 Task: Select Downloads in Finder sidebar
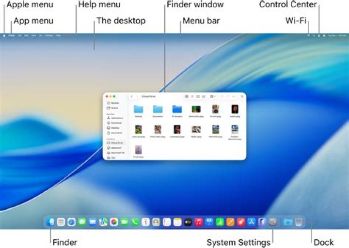[x=114, y=123]
